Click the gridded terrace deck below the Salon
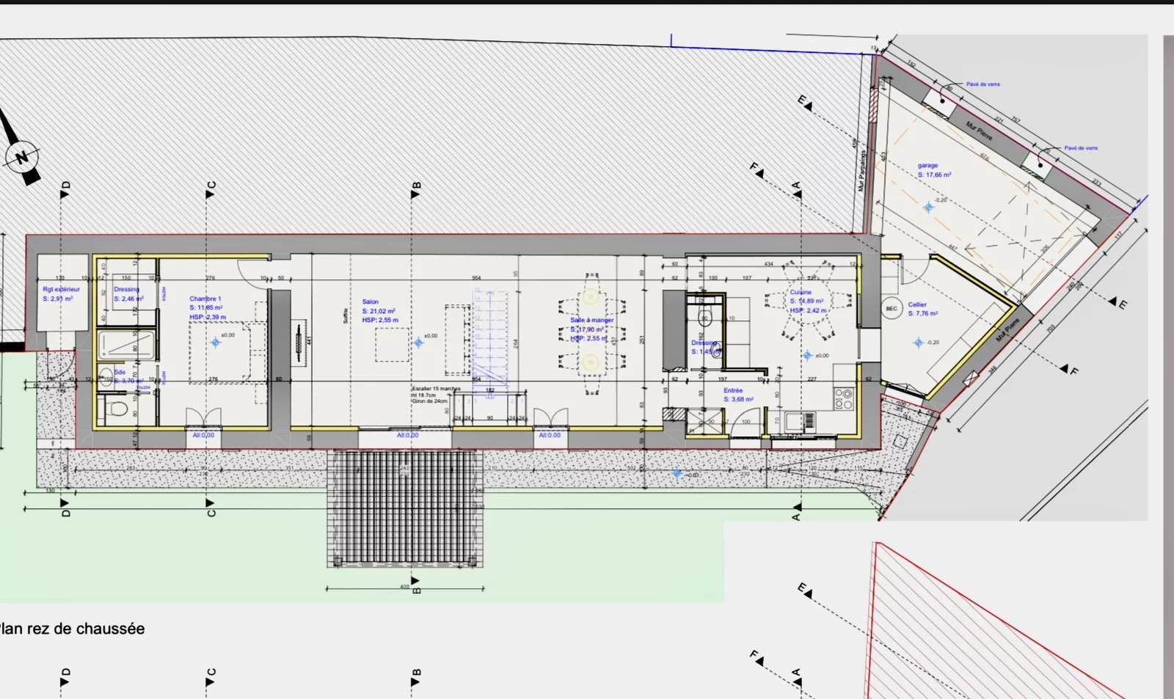The width and height of the screenshot is (1174, 699). click(x=404, y=508)
